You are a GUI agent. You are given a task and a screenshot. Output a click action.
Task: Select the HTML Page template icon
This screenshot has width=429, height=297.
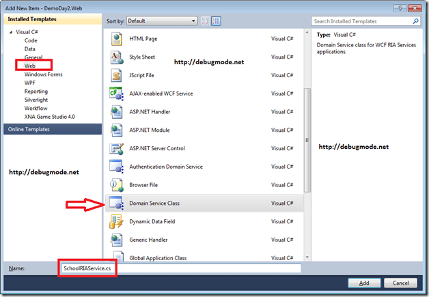(x=115, y=39)
